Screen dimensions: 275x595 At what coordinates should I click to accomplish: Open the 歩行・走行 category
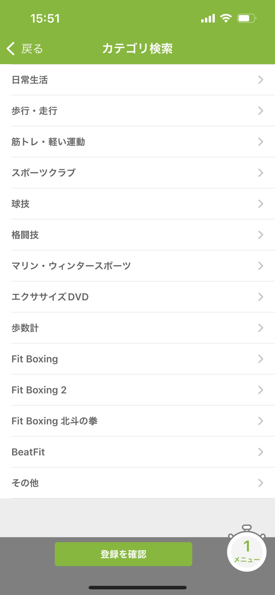pyautogui.click(x=137, y=111)
